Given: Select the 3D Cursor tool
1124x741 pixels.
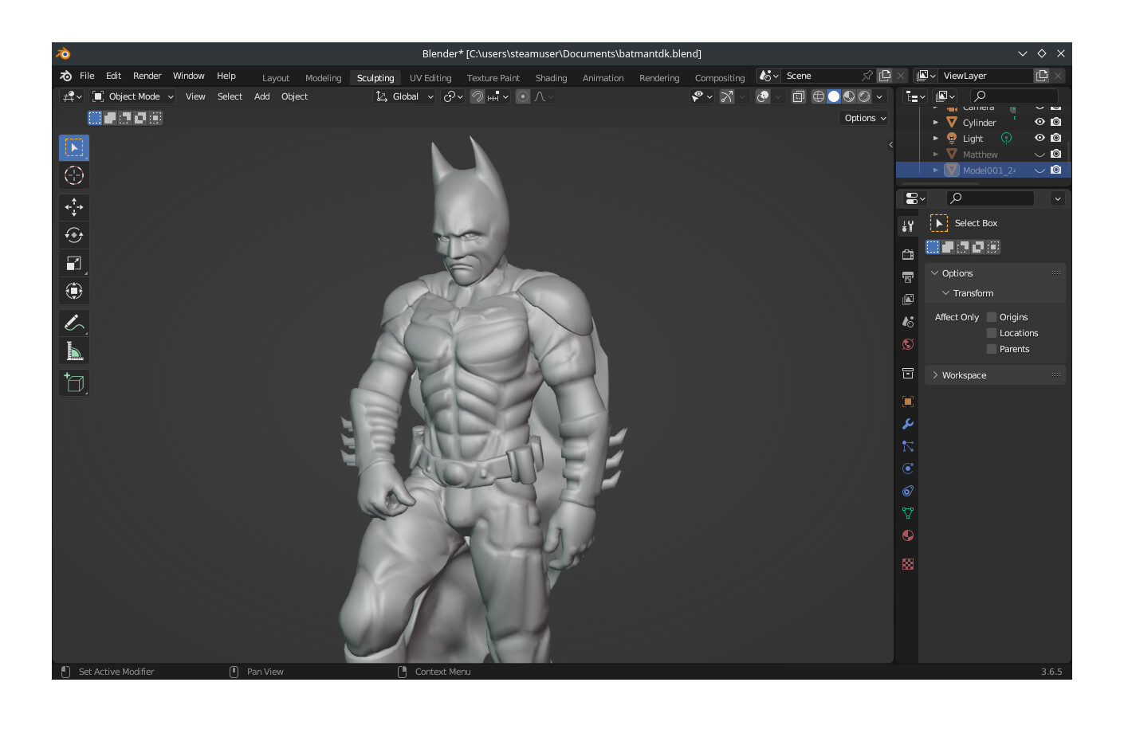Looking at the screenshot, I should pos(74,175).
